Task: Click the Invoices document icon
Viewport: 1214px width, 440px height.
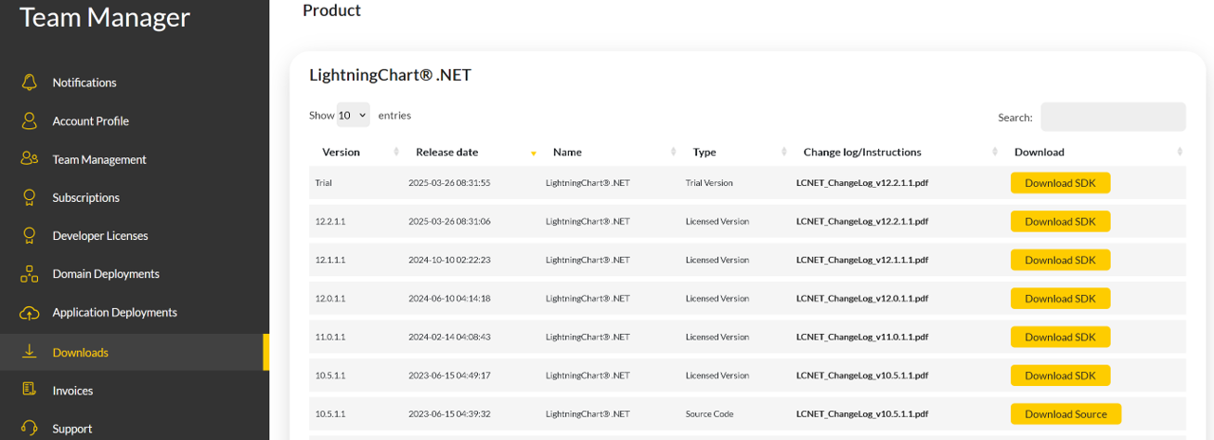Action: point(29,390)
